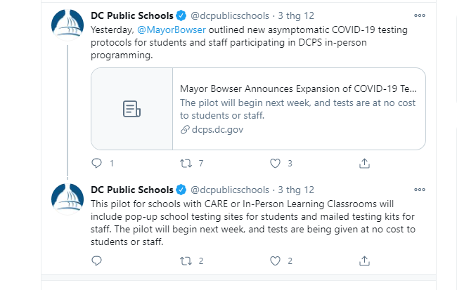This screenshot has height=290, width=457.
Task: Open the 3 thg 12 timestamp of second tweet
Action: 296,190
